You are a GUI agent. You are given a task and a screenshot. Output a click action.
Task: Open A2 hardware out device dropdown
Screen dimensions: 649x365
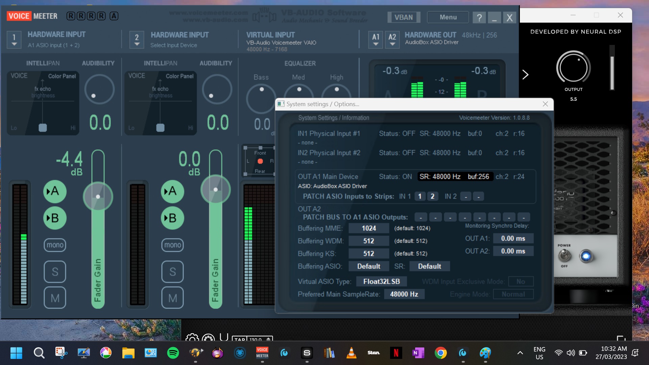click(392, 40)
